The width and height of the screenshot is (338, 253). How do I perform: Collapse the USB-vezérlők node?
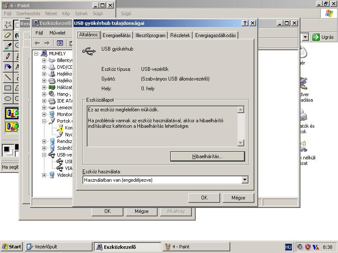click(44, 155)
